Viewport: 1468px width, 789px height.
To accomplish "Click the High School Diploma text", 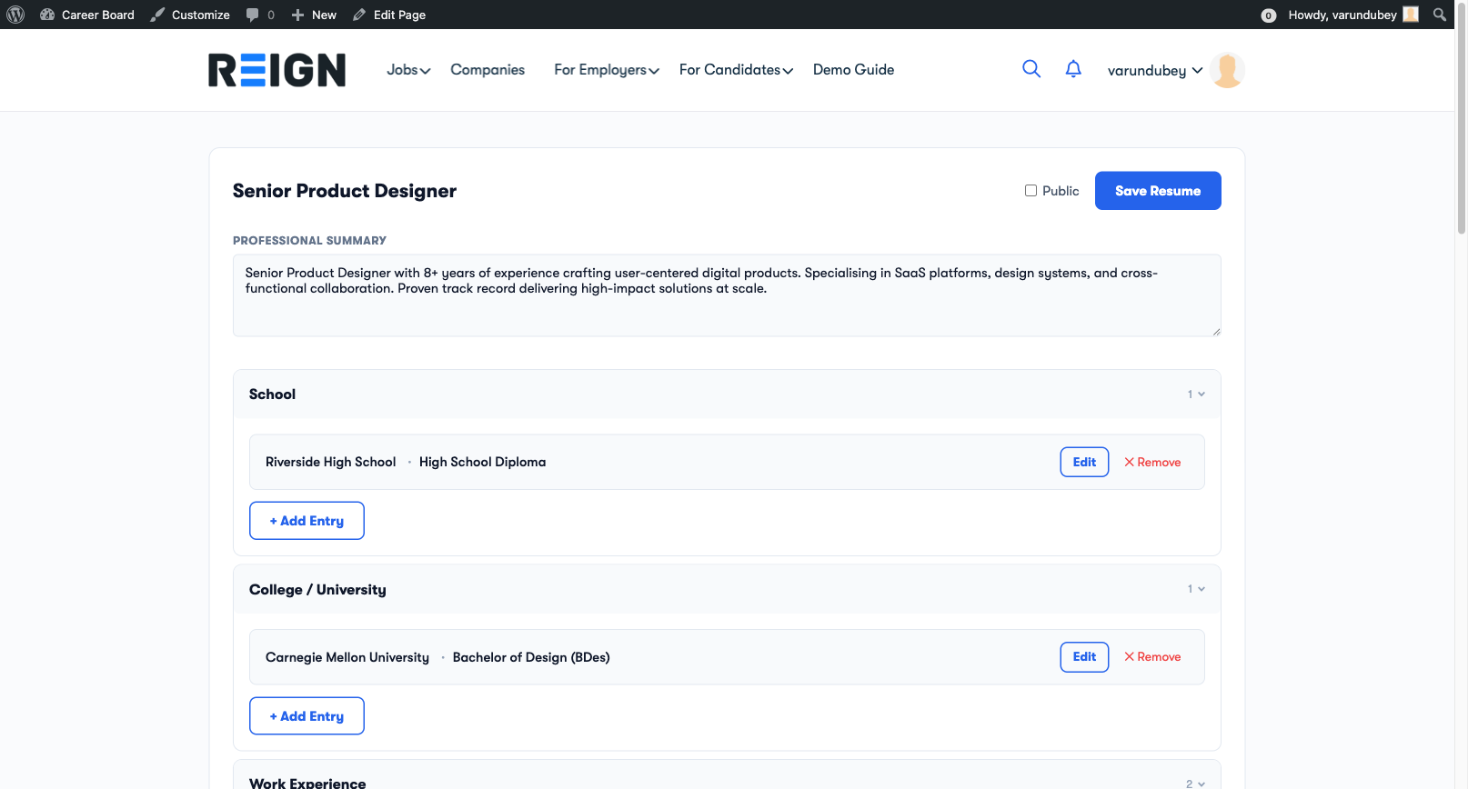I will (x=482, y=462).
